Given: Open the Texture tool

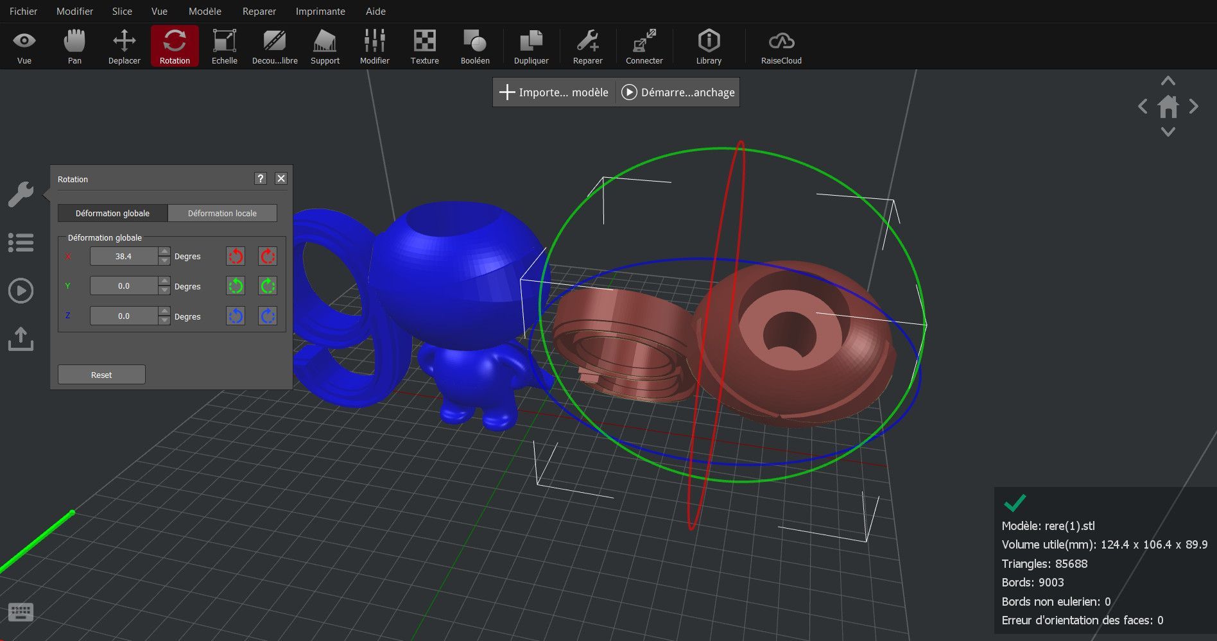Looking at the screenshot, I should click(x=425, y=46).
